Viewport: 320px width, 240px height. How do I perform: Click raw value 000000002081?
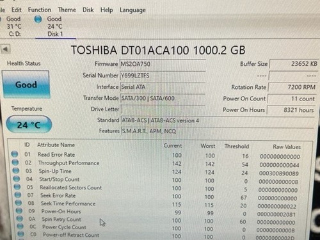coord(276,214)
